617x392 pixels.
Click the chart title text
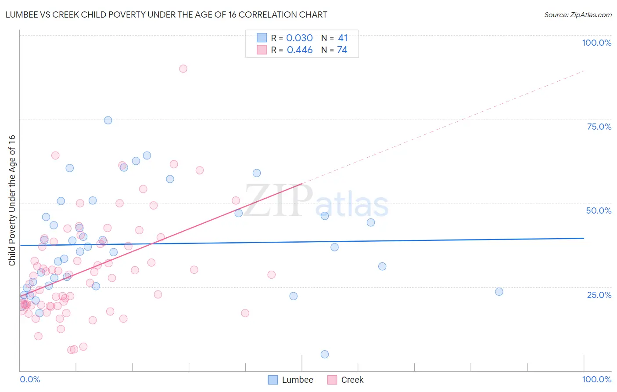166,15
